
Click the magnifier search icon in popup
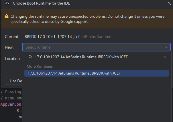click(30, 57)
